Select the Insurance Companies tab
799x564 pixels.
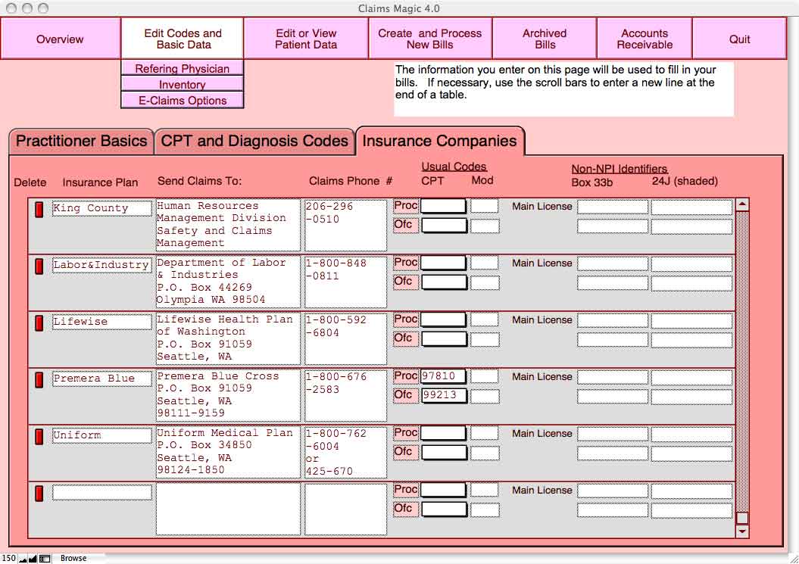point(439,141)
